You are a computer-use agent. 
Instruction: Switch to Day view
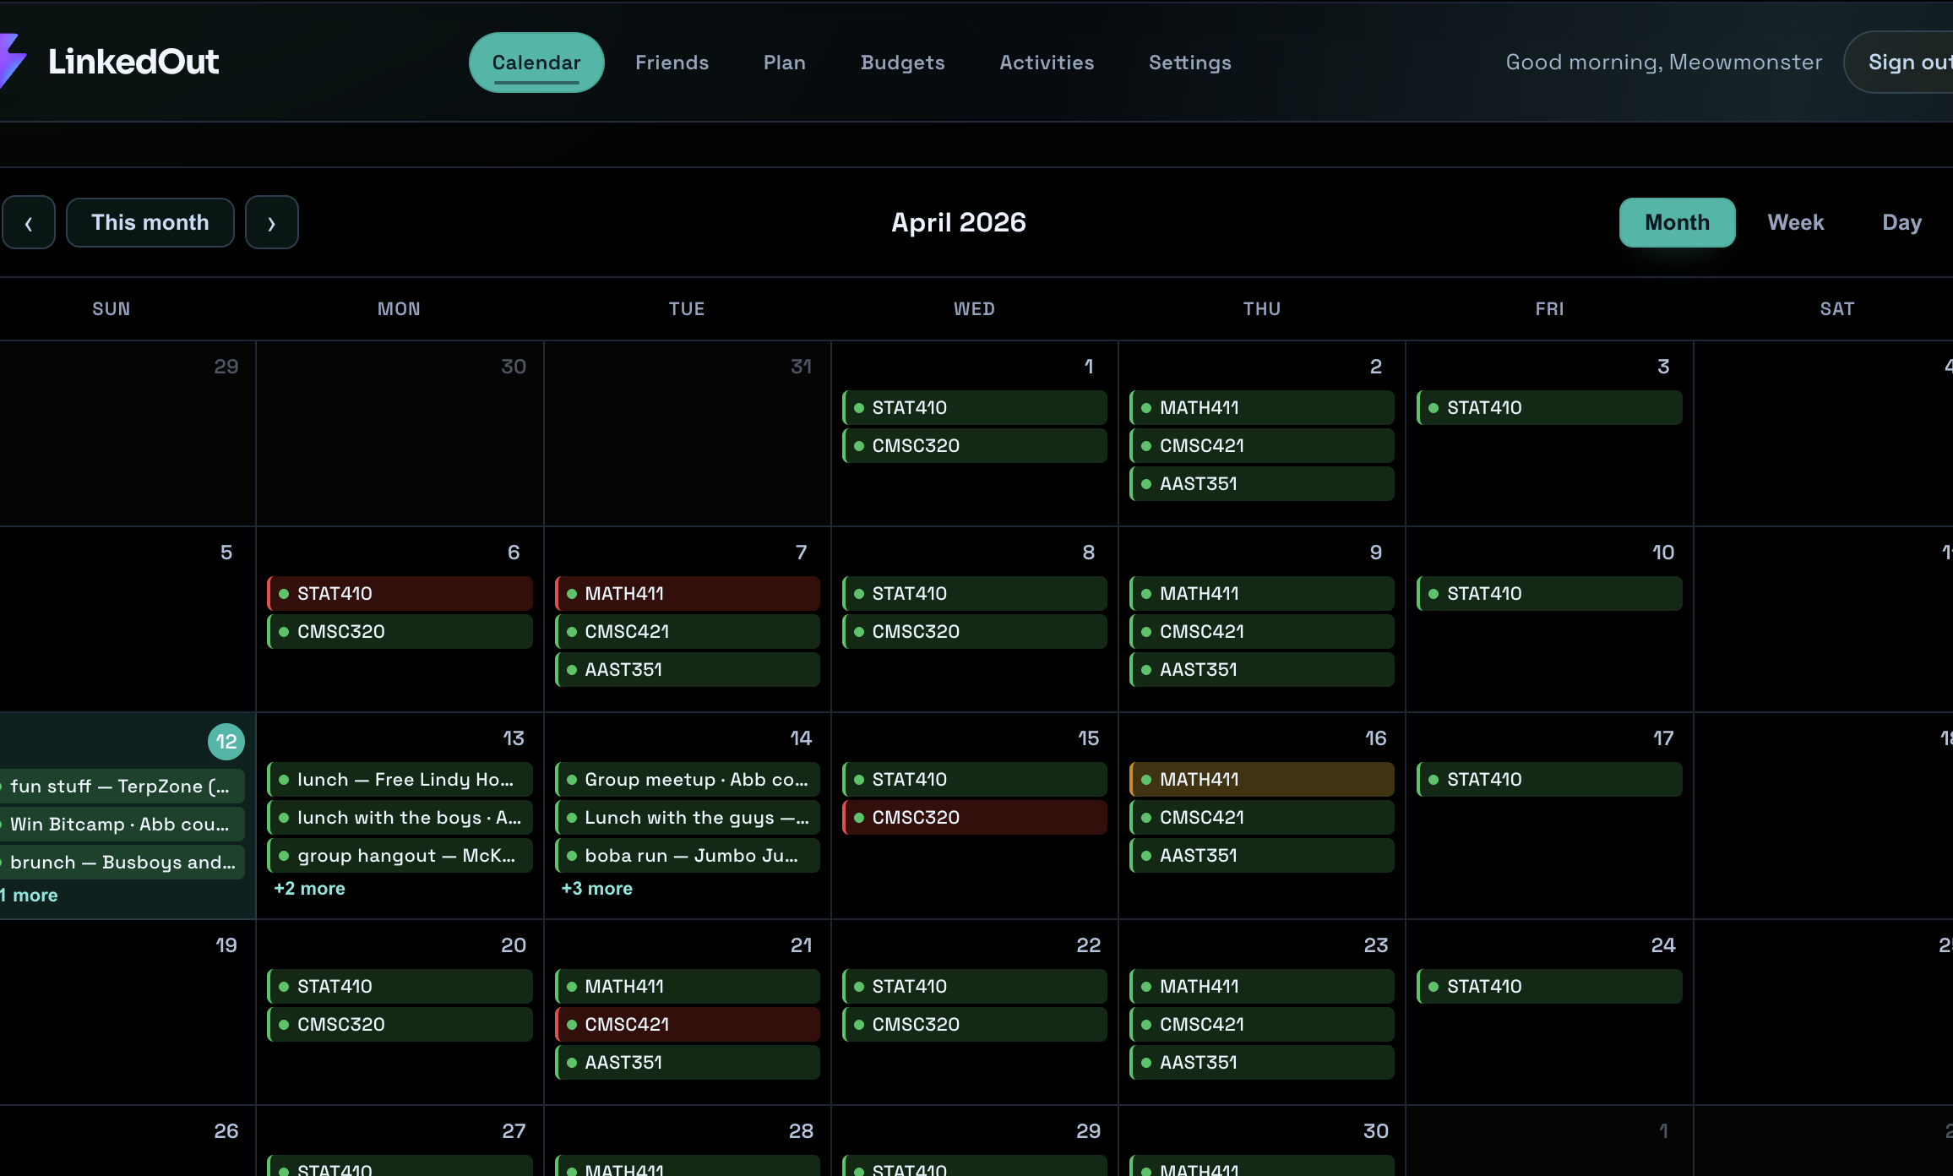(x=1901, y=223)
